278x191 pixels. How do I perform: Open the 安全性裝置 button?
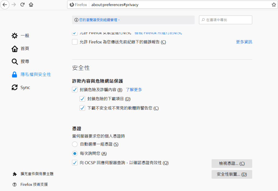coord(232,174)
